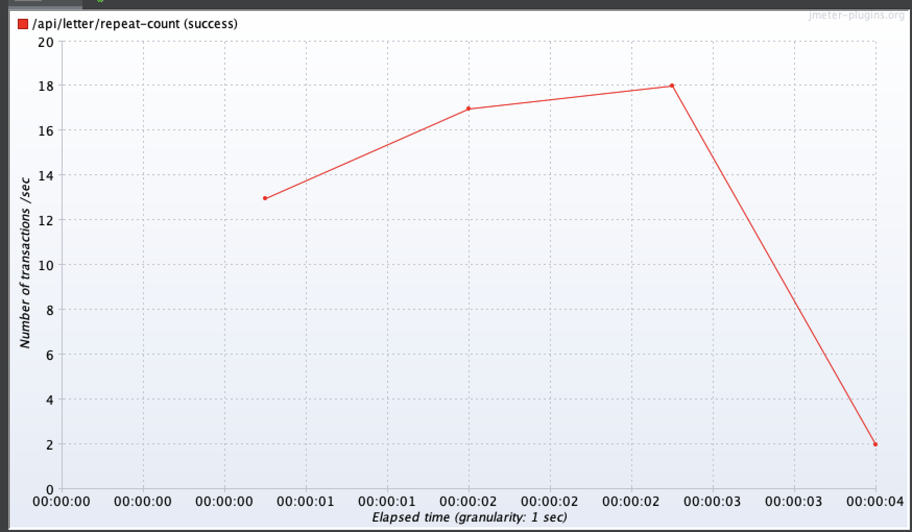Click the final data point at 2 transactions

point(875,444)
